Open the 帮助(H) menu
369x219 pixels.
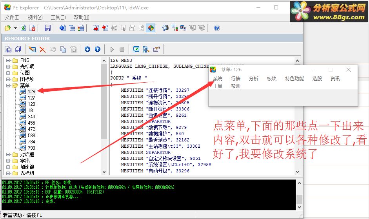(82, 17)
